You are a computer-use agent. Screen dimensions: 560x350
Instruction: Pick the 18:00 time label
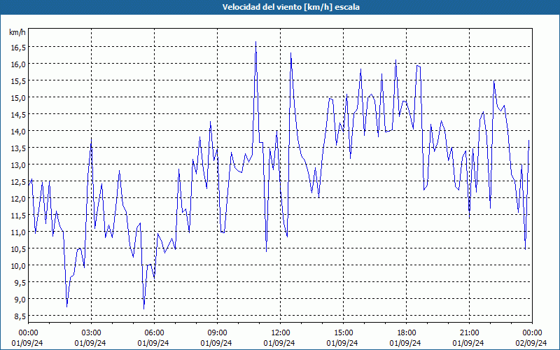[407, 333]
